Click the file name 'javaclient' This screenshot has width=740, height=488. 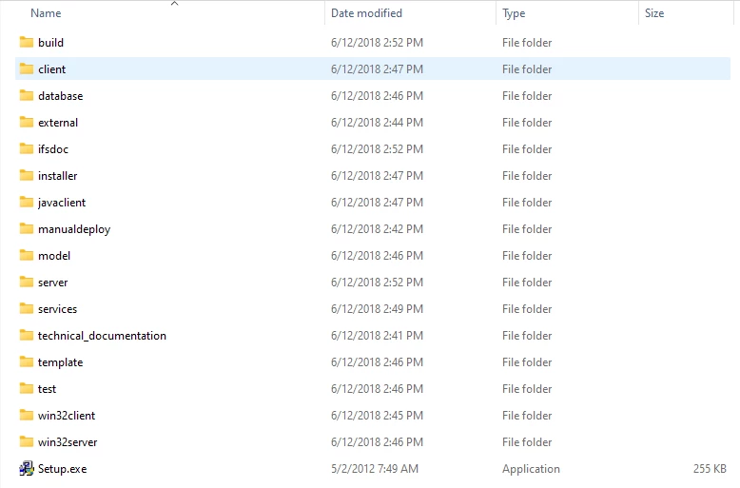[62, 203]
